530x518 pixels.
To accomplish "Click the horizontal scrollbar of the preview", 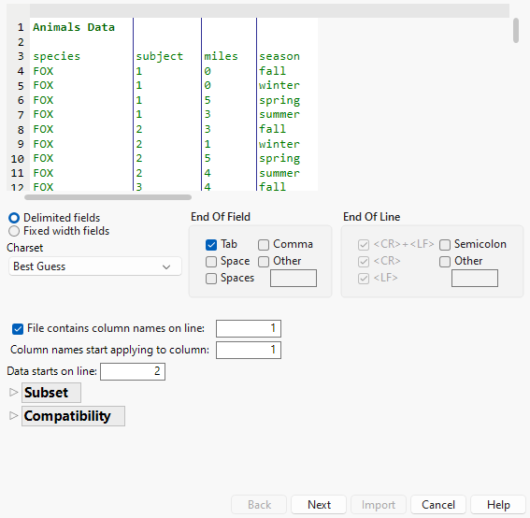I will click(x=107, y=197).
